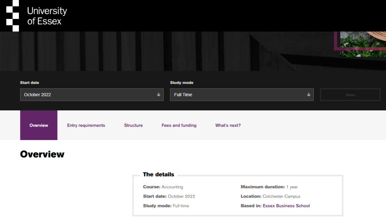Click the Maximum duration 1 year text
The image size is (386, 223).
pyautogui.click(x=269, y=187)
